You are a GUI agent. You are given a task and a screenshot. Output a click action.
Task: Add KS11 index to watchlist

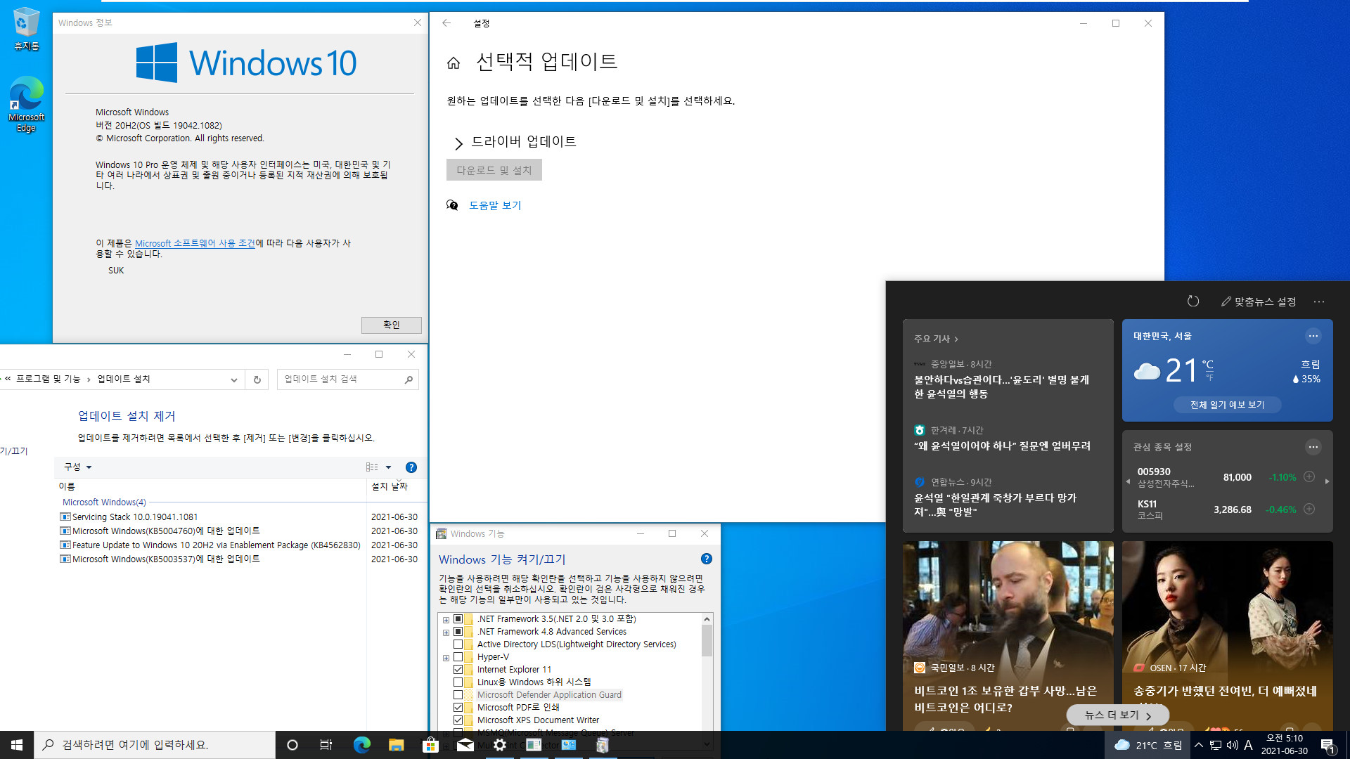pos(1309,509)
